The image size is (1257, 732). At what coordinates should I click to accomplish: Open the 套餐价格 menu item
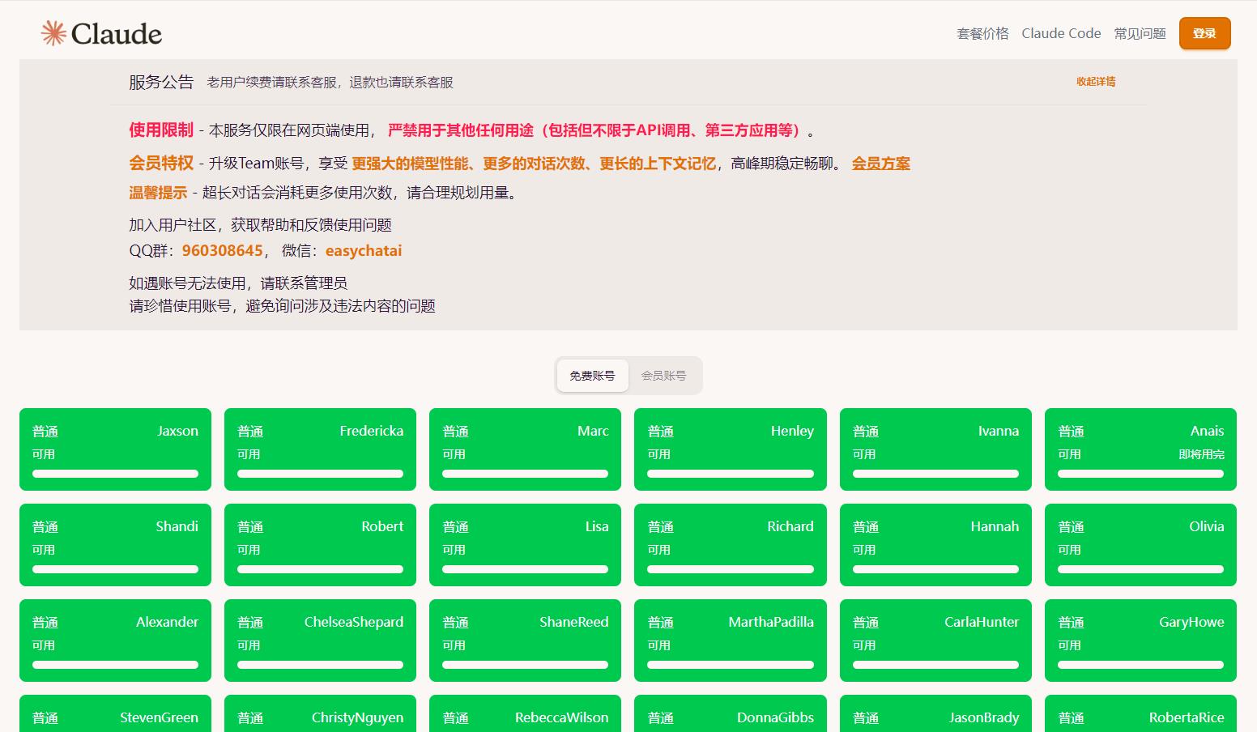click(982, 33)
